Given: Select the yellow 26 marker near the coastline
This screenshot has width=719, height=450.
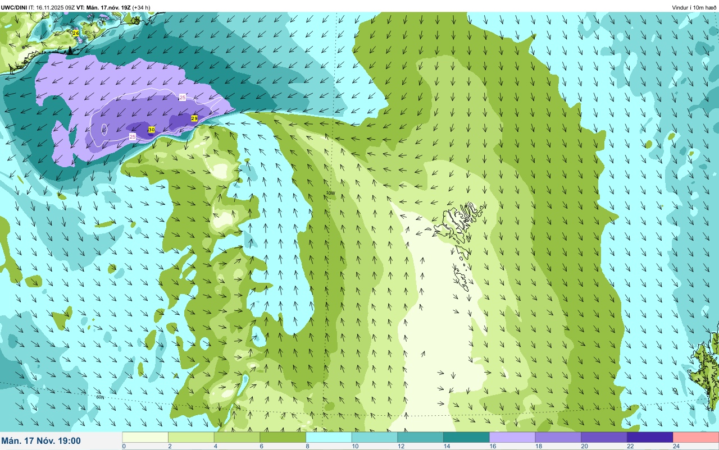Looking at the screenshot, I should pyautogui.click(x=76, y=34).
